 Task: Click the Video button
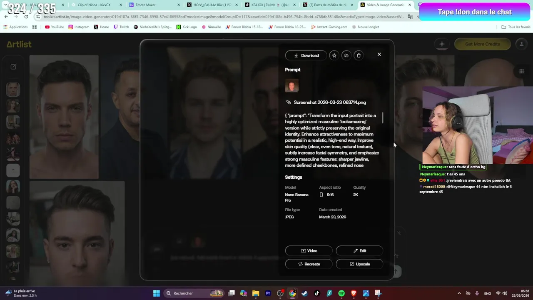[309, 251]
